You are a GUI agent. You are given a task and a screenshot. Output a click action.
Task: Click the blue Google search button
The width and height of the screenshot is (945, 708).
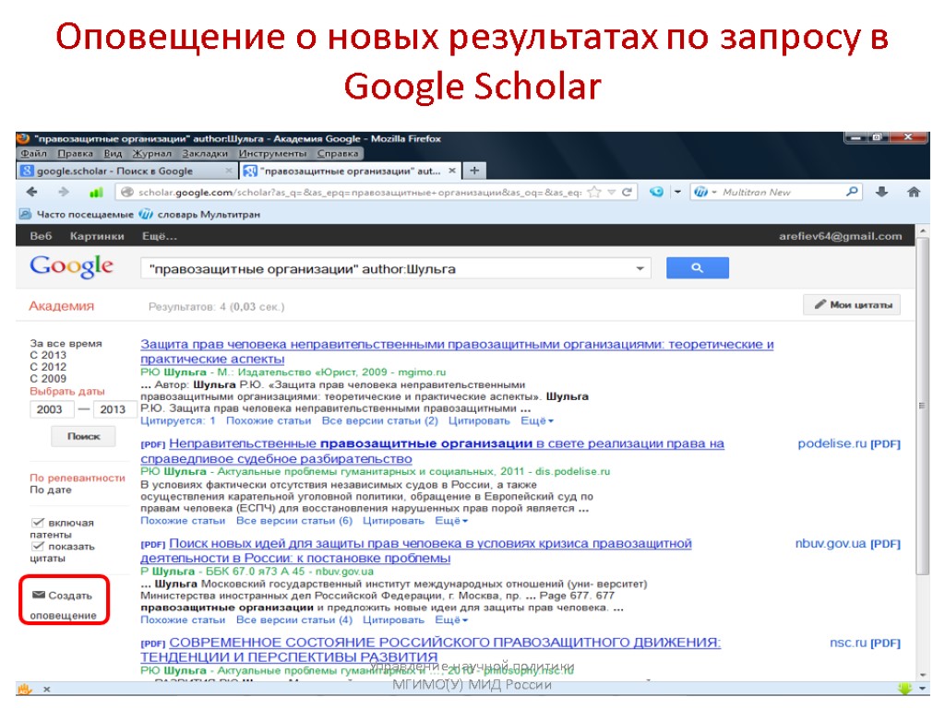coord(698,268)
